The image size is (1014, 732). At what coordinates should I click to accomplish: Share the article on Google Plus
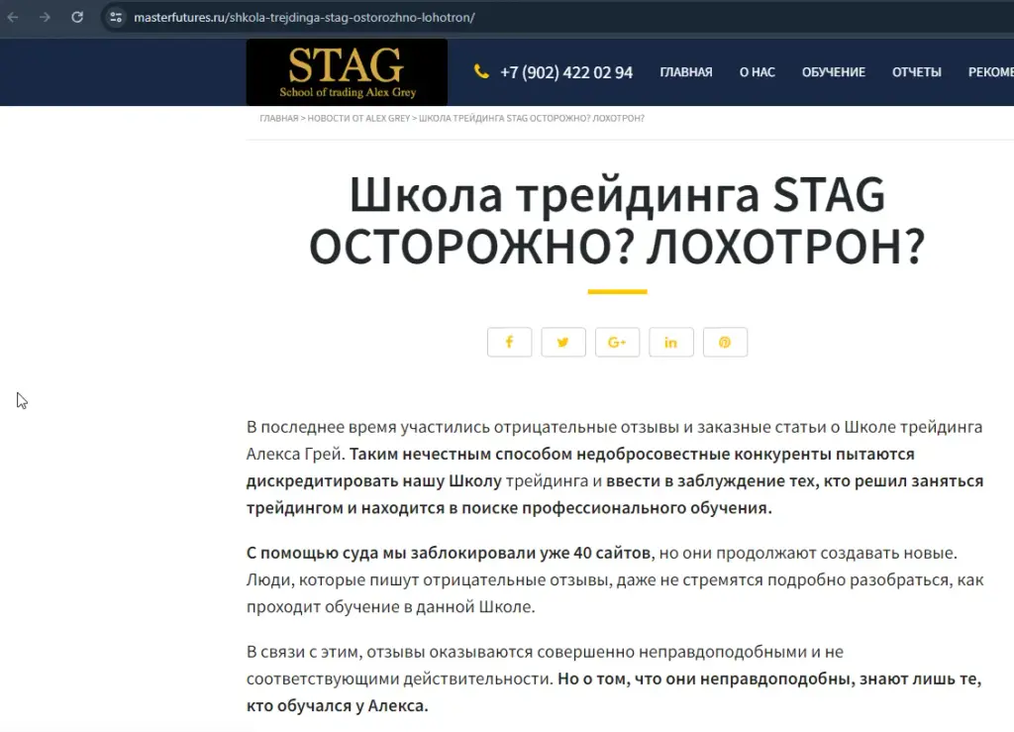coord(617,342)
